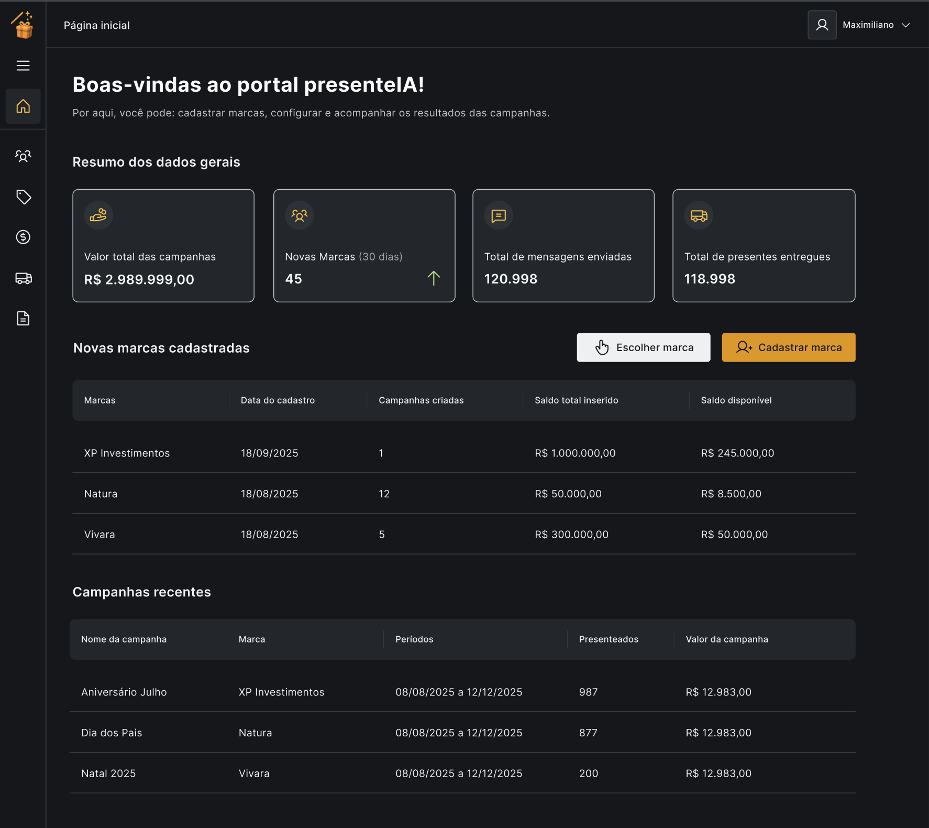Open the XP Investimentos brand row
Screen dimensions: 929x828
(x=464, y=453)
